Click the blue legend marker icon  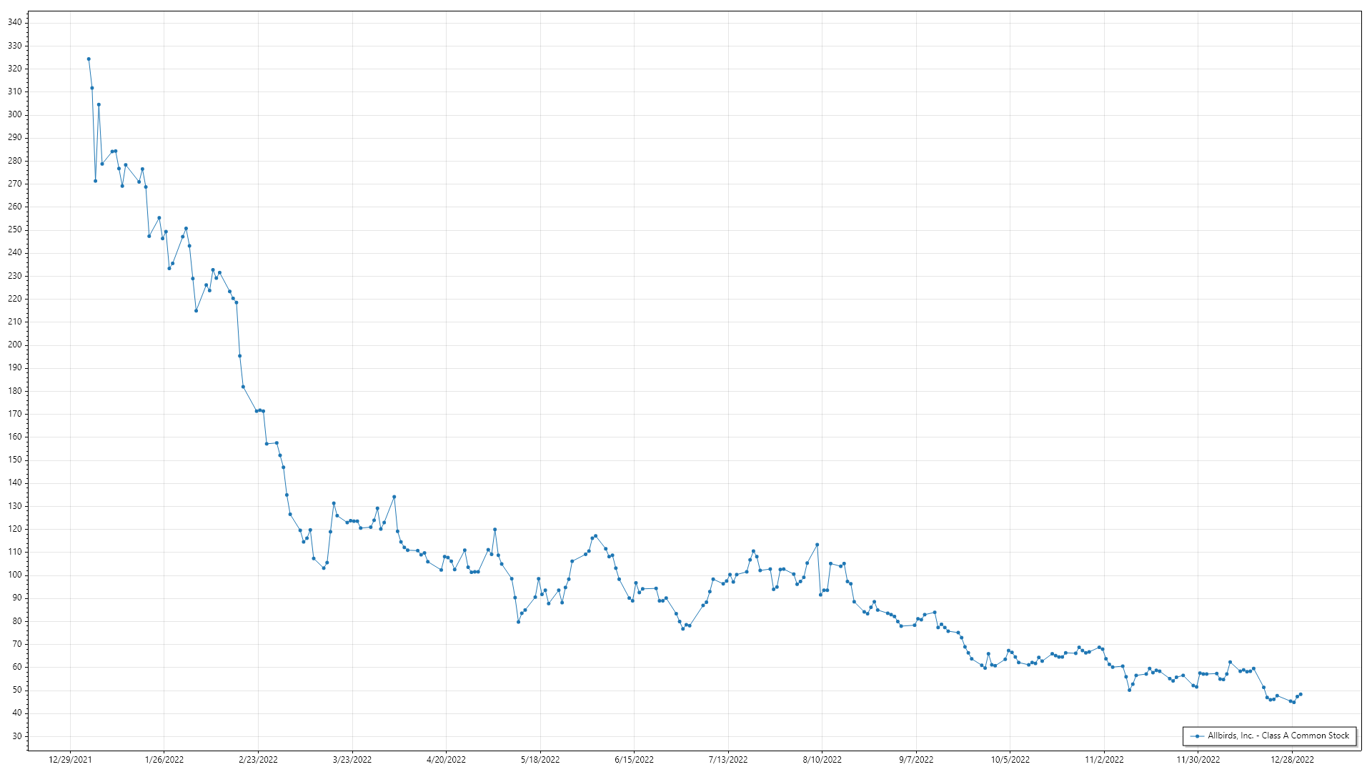tap(1197, 736)
